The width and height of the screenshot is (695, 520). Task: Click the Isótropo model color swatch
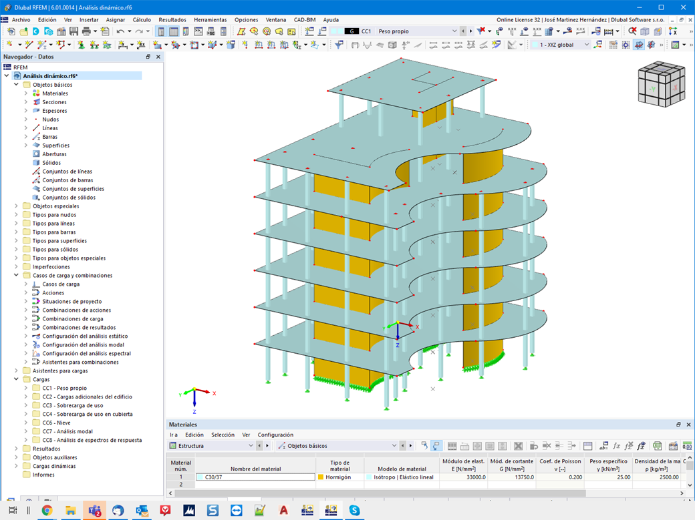369,477
